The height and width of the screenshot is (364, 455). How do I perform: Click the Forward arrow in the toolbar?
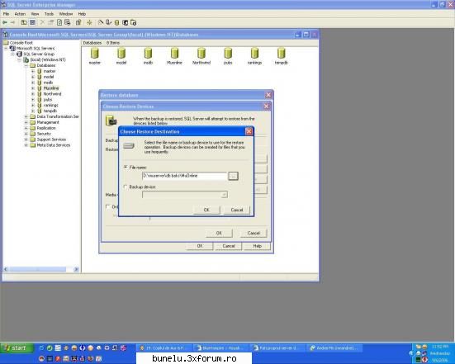click(x=12, y=22)
